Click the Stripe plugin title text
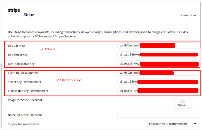202x130 pixels. pyautogui.click(x=29, y=15)
